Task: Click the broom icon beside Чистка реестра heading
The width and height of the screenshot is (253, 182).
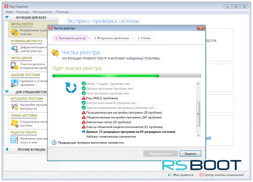Action: (55, 53)
